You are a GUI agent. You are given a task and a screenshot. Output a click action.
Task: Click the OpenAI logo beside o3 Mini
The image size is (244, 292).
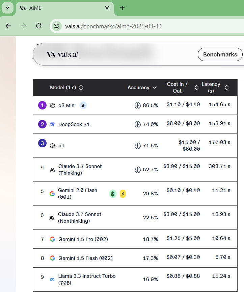(52, 105)
